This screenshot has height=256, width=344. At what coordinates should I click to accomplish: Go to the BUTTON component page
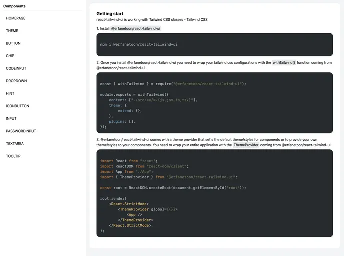click(13, 43)
